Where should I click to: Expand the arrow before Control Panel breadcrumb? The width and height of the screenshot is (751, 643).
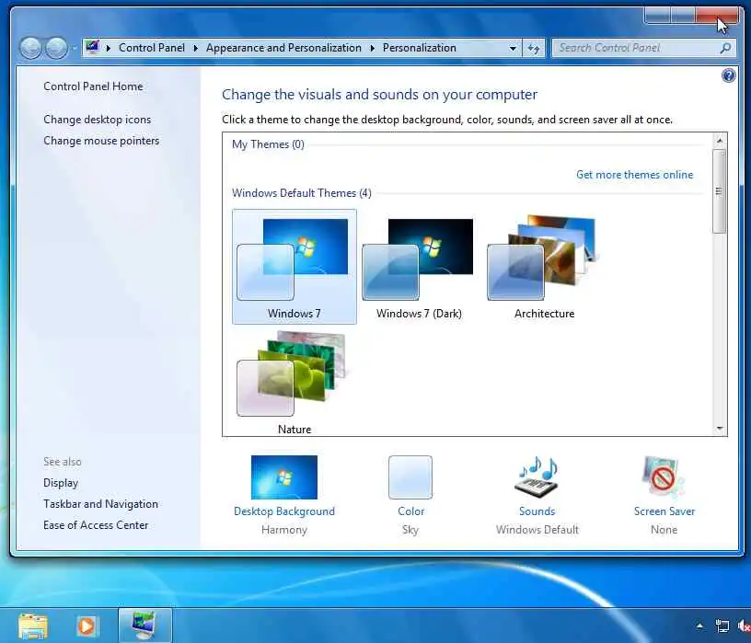109,48
